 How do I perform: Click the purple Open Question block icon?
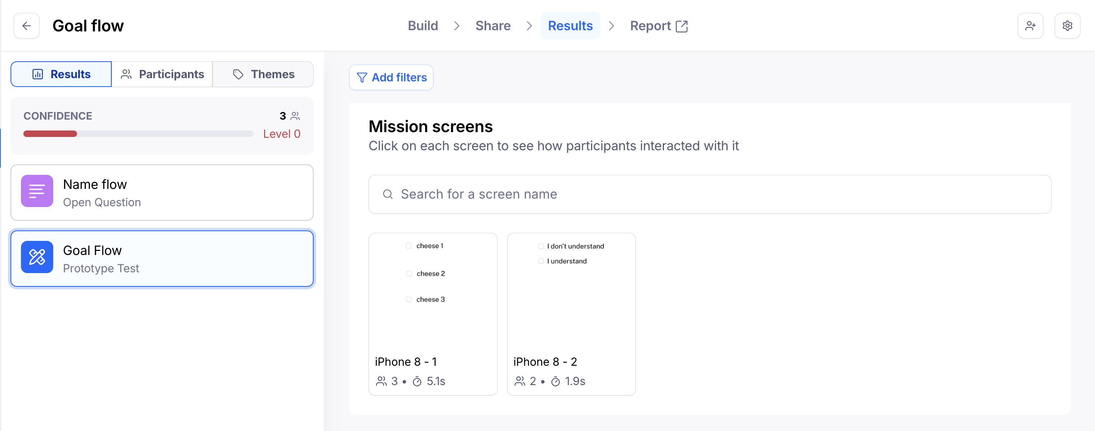[37, 191]
